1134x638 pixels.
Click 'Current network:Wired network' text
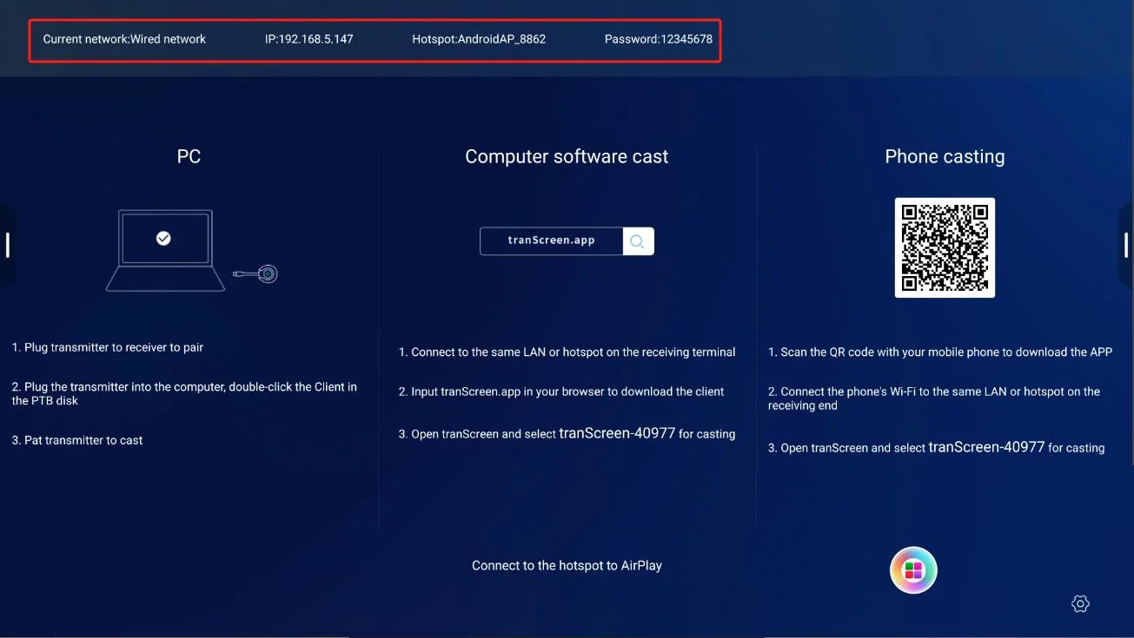coord(124,39)
